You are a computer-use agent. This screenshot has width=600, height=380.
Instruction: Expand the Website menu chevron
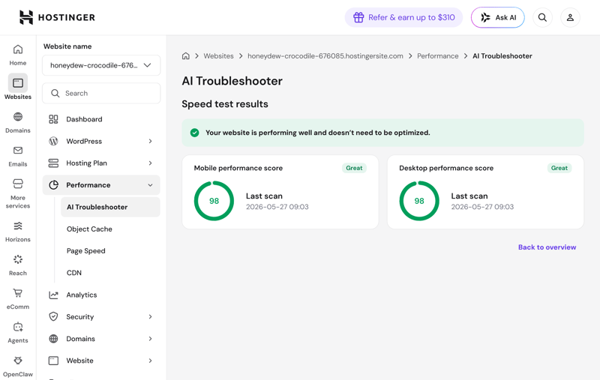click(151, 361)
